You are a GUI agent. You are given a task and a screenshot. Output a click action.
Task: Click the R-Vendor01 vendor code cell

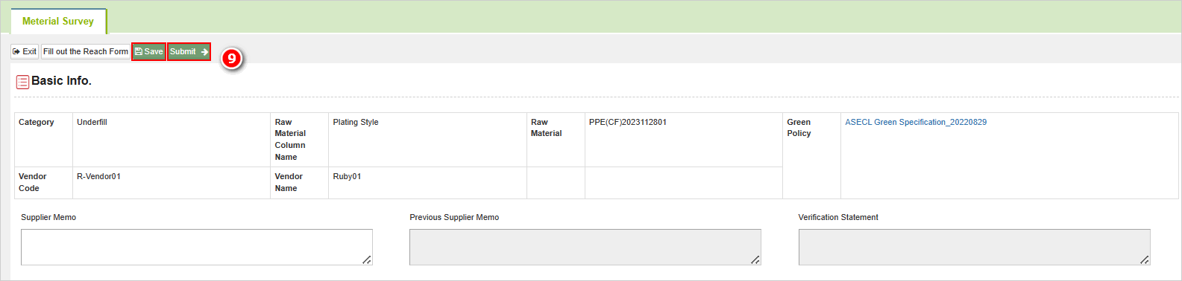click(172, 183)
